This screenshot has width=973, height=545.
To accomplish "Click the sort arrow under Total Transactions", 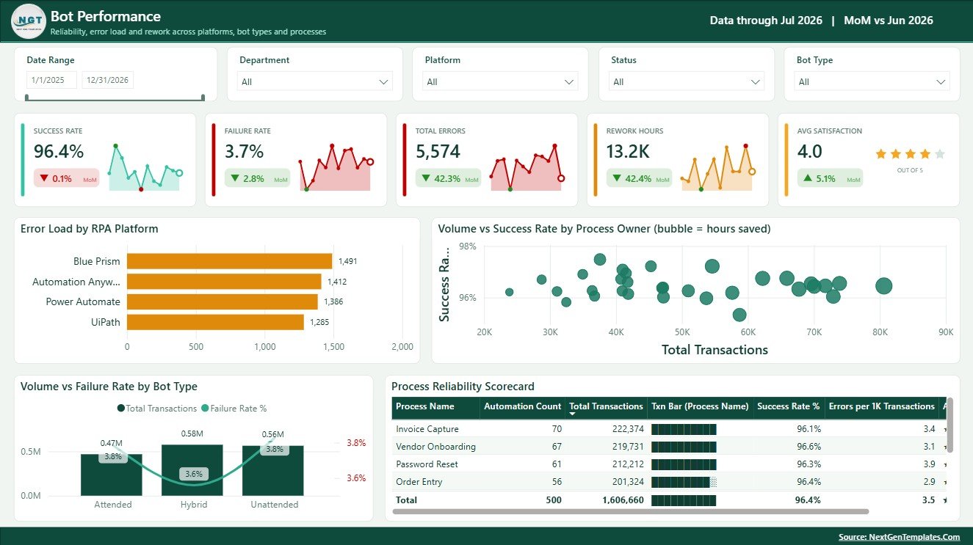I will coord(573,414).
